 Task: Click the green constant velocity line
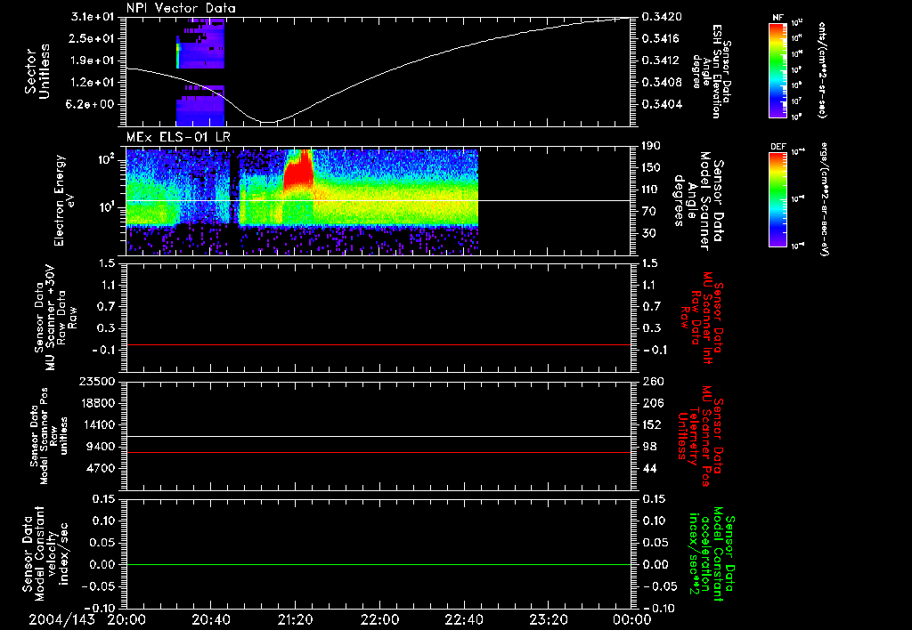tap(378, 564)
